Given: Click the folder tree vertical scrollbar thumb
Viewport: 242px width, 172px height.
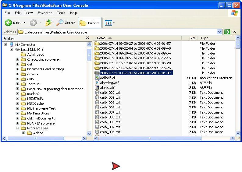Looking at the screenshot, I should (x=89, y=55).
